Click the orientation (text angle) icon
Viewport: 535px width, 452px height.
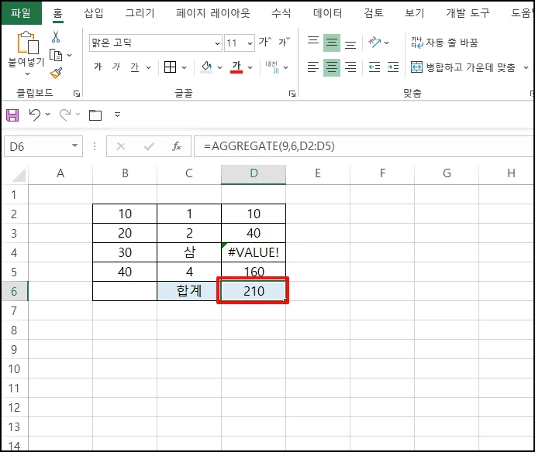(374, 43)
